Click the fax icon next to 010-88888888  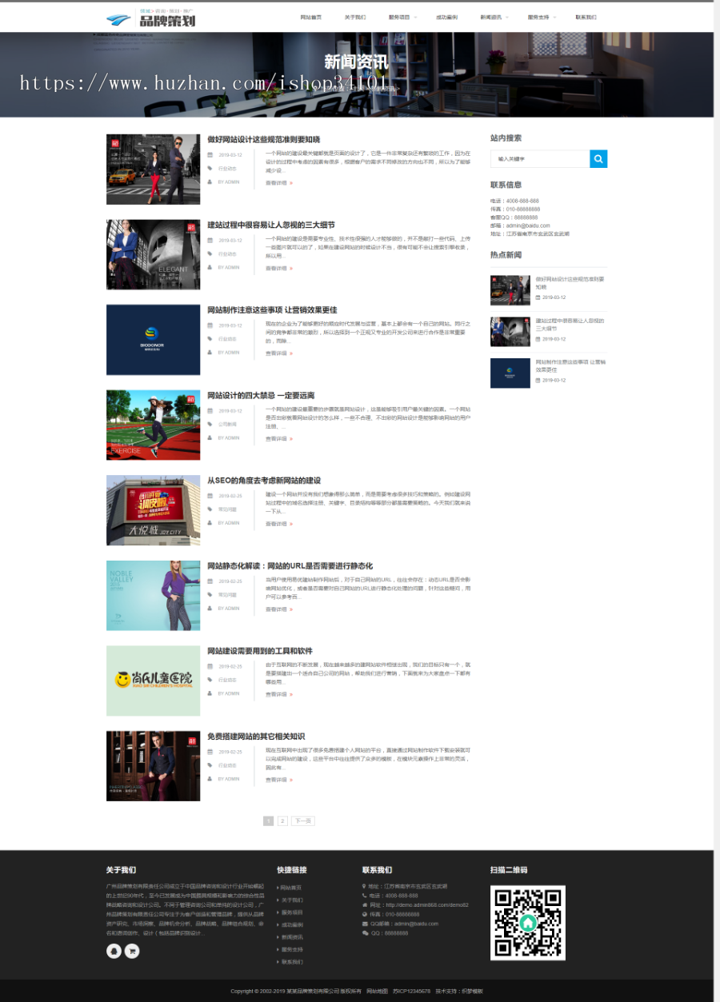364,914
